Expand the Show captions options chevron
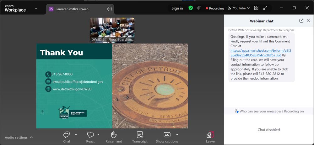The height and width of the screenshot is (145, 314). pos(177,135)
